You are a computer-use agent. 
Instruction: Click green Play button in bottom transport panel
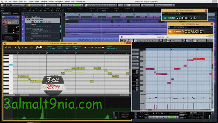172,117
